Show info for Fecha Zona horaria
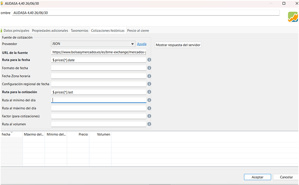The width and height of the screenshot is (299, 185). click(x=149, y=76)
